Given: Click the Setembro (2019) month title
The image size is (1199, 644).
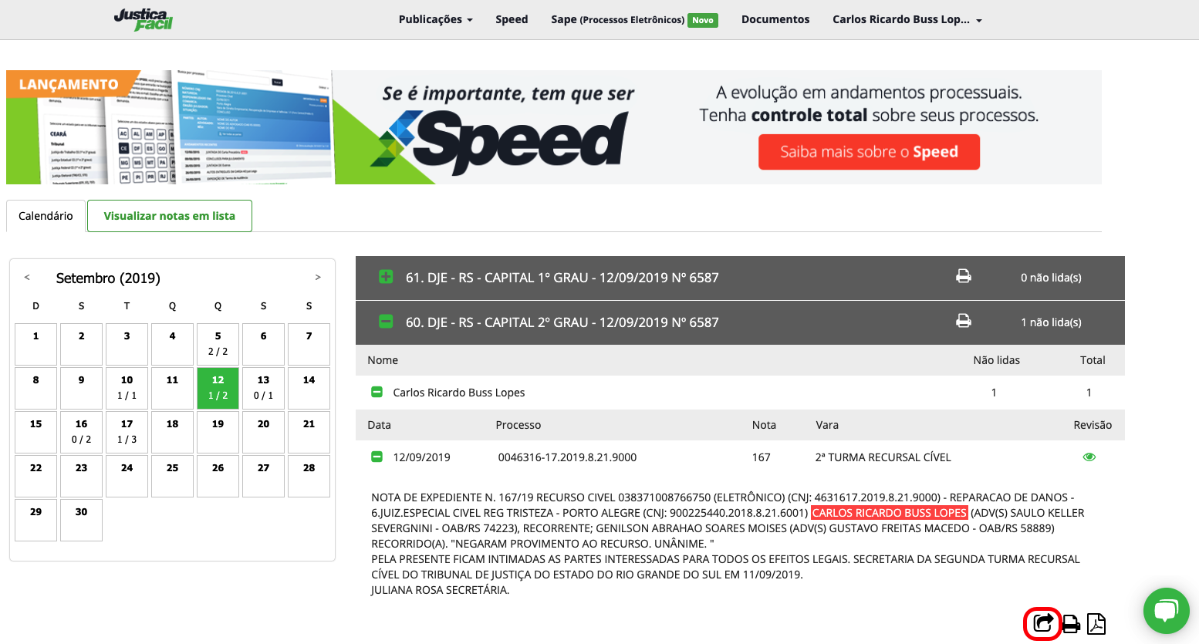Looking at the screenshot, I should tap(108, 278).
